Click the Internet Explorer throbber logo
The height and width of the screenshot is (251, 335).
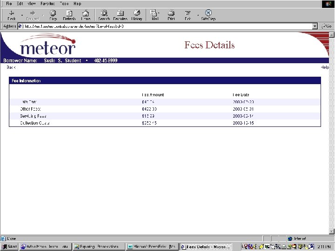pyautogui.click(x=328, y=4)
